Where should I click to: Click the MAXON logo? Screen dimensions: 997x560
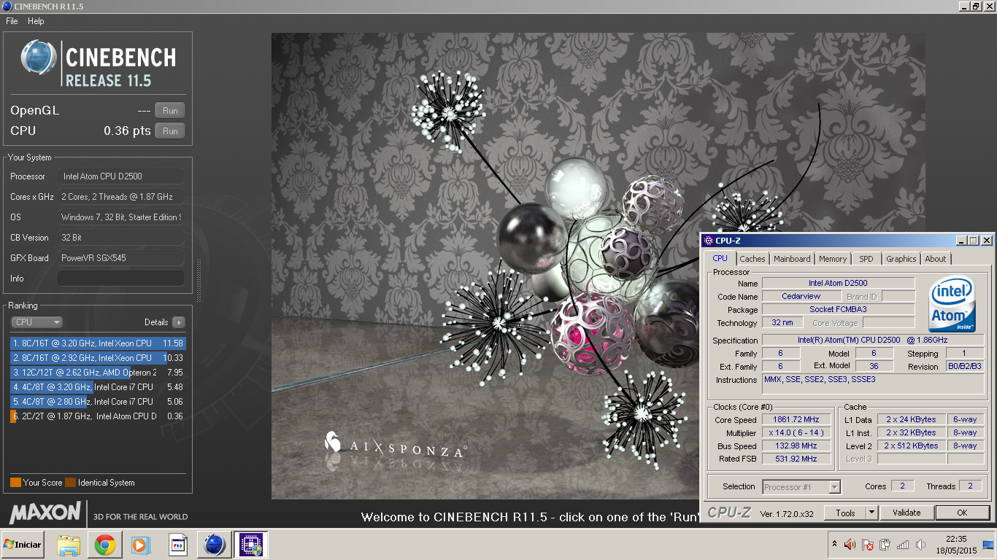click(x=45, y=513)
